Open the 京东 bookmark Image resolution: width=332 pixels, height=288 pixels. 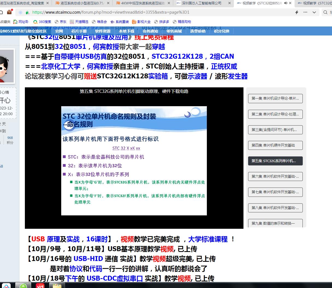tap(60, 22)
